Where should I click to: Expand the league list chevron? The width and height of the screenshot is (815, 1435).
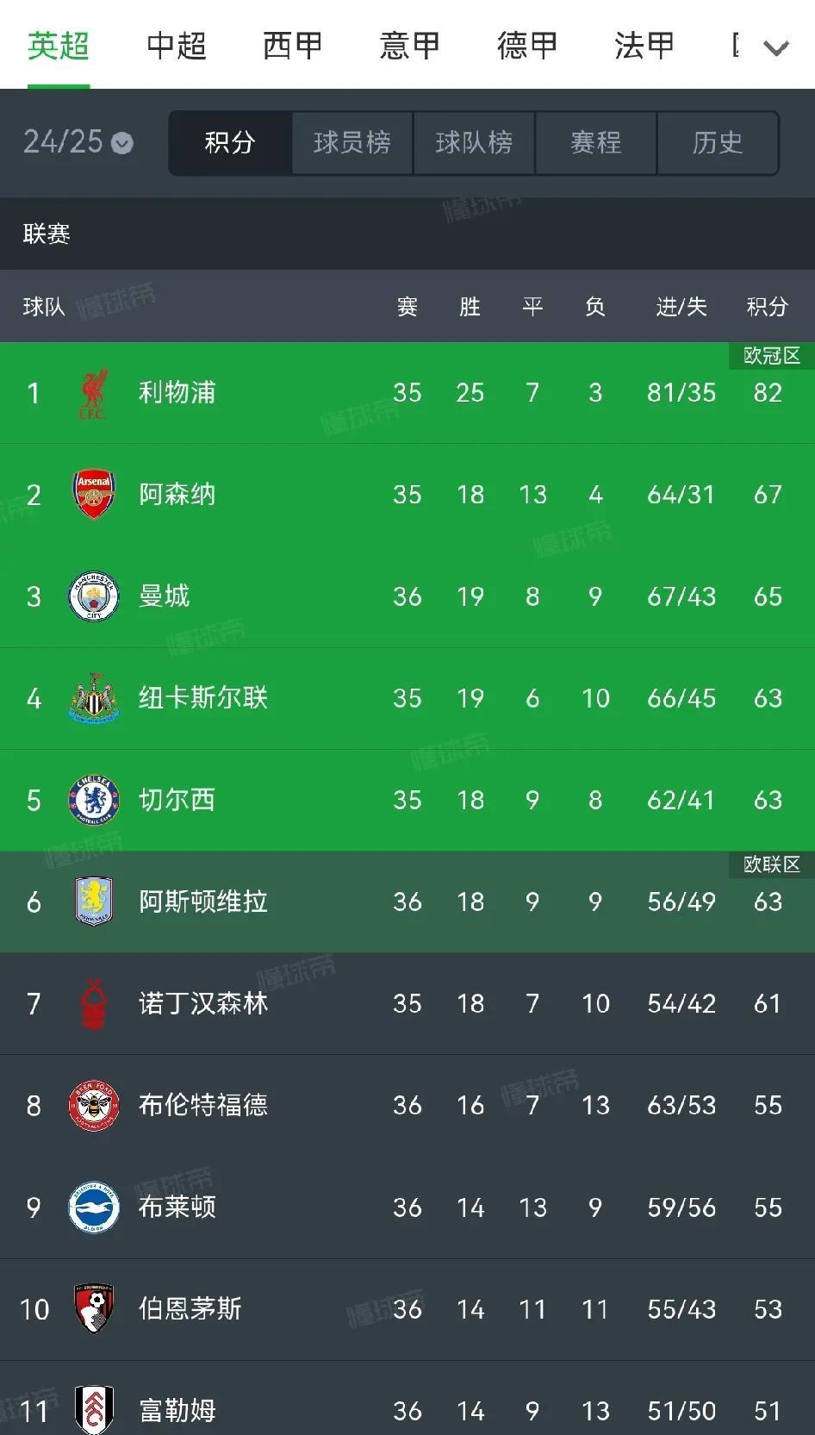(776, 48)
